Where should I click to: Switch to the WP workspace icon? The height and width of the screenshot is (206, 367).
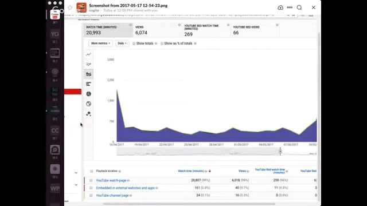click(x=55, y=188)
